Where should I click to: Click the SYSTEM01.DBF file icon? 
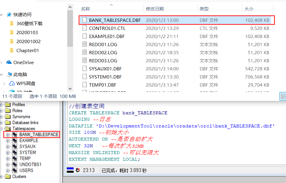85,76
